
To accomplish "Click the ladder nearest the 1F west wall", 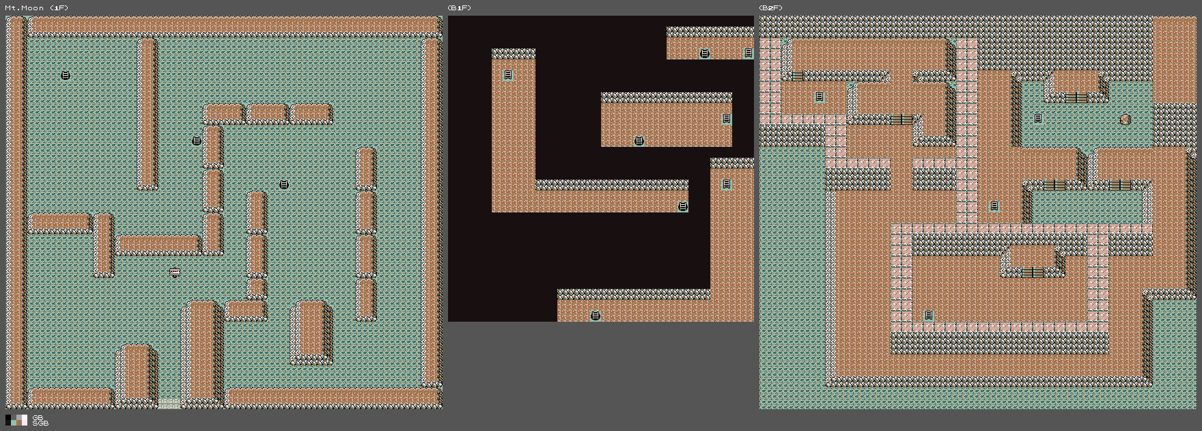I will tap(66, 75).
